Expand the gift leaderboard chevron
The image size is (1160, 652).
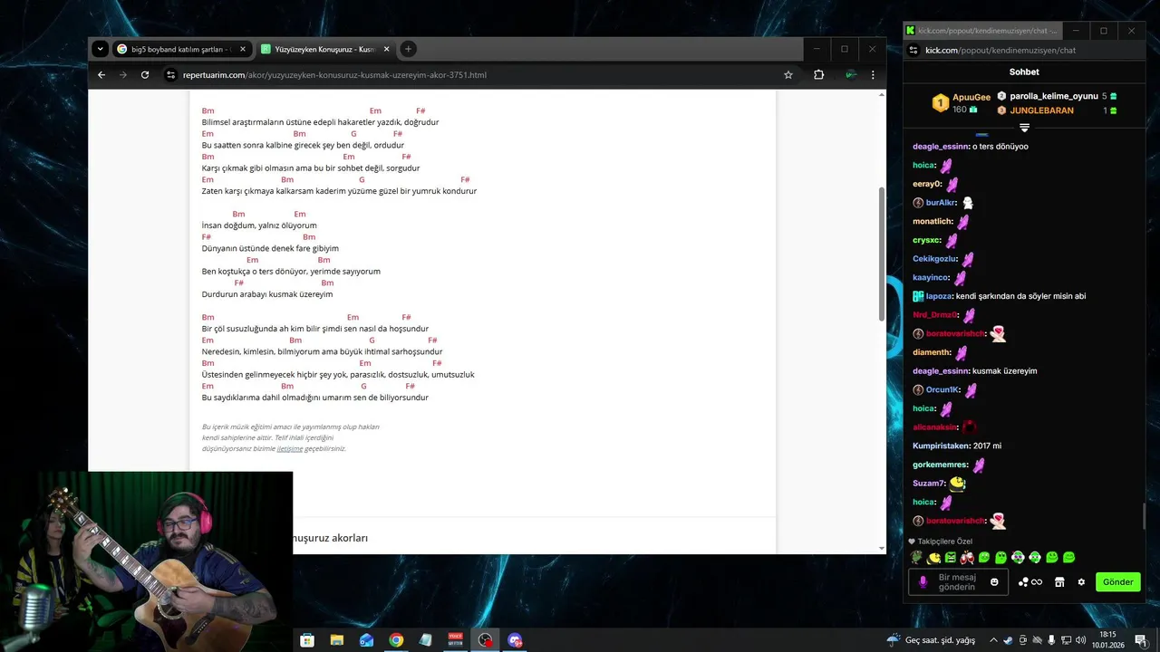pyautogui.click(x=1024, y=129)
